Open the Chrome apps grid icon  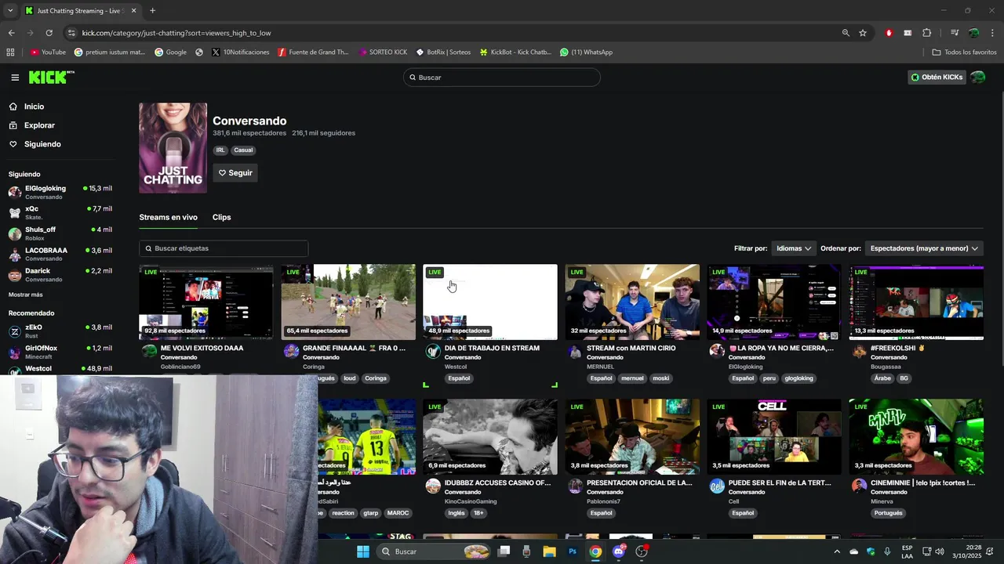(10, 52)
